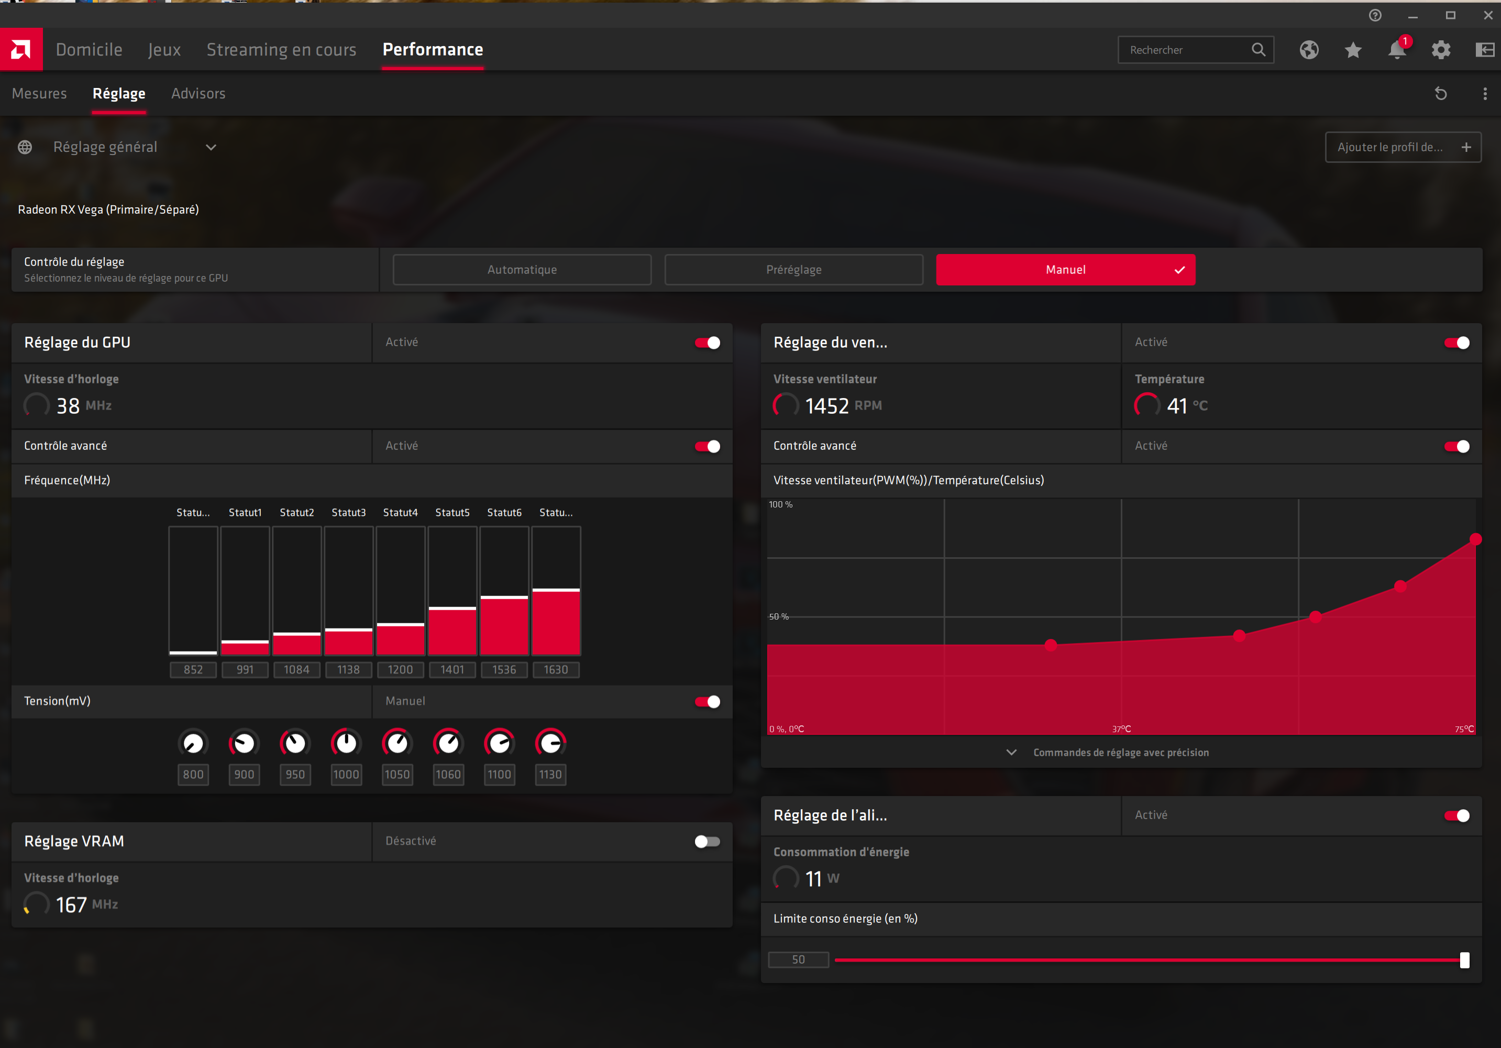Viewport: 1501px width, 1048px height.
Task: Click the power limit slider handle
Action: [x=1464, y=959]
